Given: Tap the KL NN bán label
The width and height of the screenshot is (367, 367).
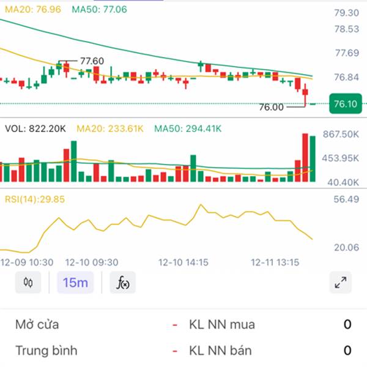Looking at the screenshot, I should (x=220, y=350).
